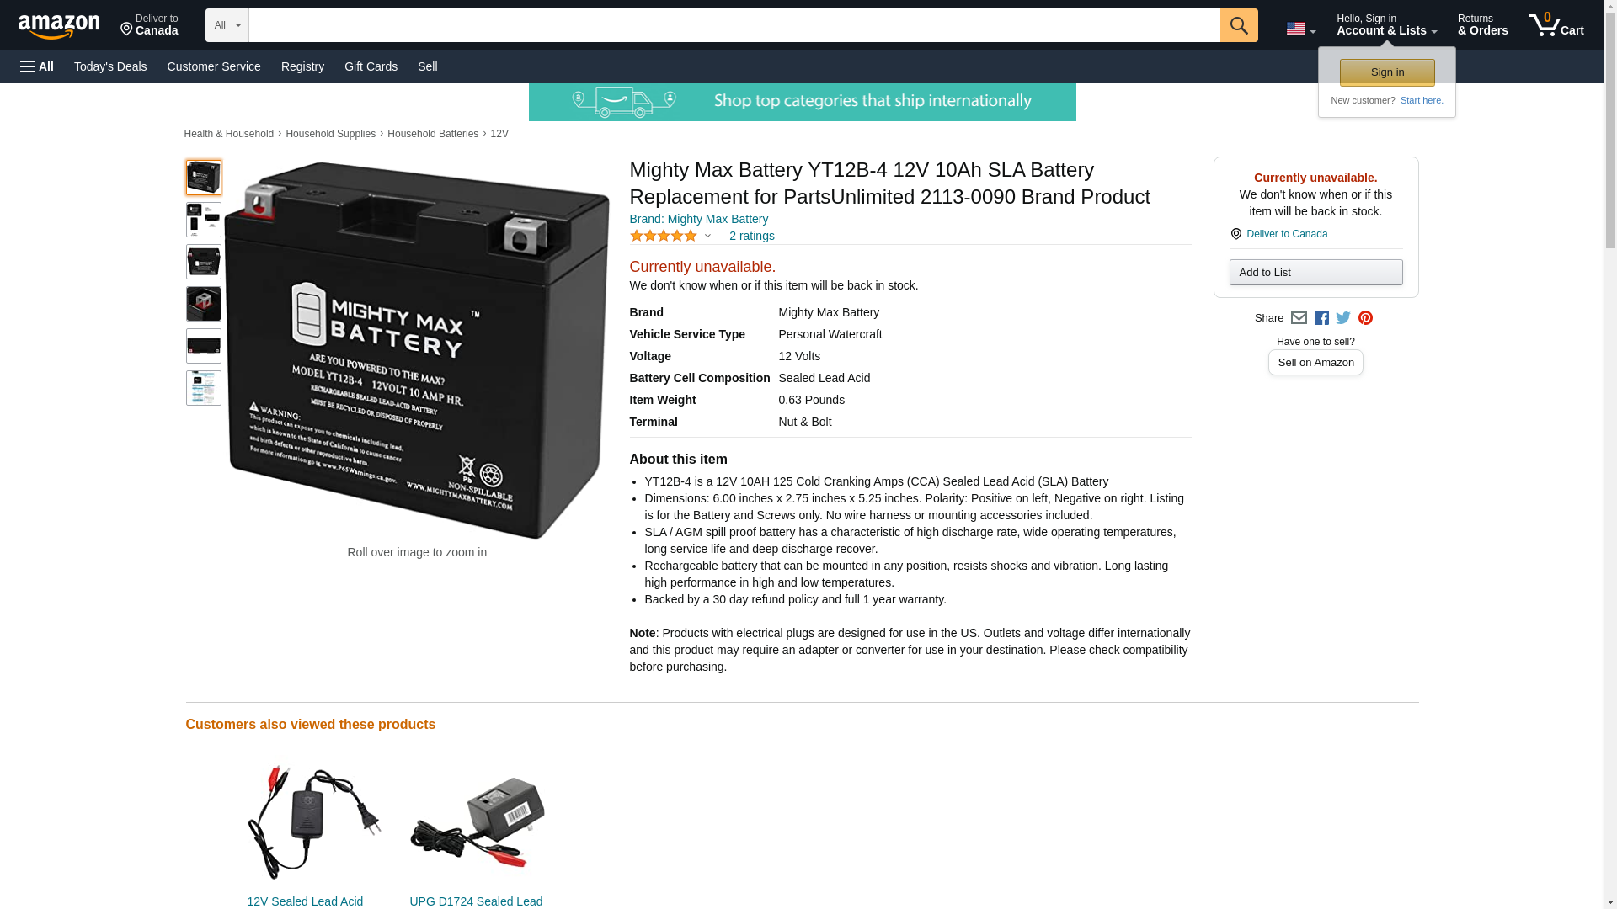Image resolution: width=1617 pixels, height=909 pixels.
Task: Open the 2 ratings link
Action: click(751, 236)
